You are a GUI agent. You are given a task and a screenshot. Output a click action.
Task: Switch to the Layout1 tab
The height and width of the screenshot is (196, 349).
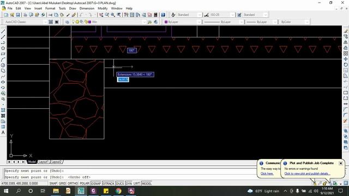[x=44, y=162]
